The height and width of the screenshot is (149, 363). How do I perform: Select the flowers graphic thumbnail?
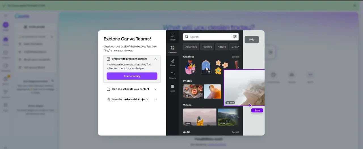(x=221, y=67)
